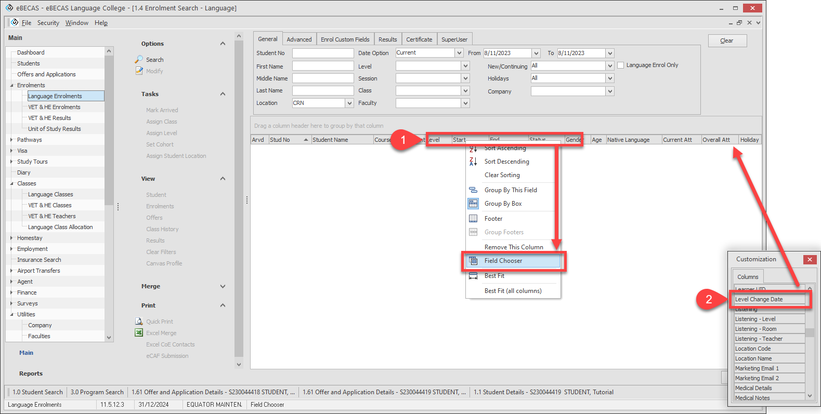The image size is (821, 414).
Task: Click the Excel Merge icon
Action: (139, 333)
